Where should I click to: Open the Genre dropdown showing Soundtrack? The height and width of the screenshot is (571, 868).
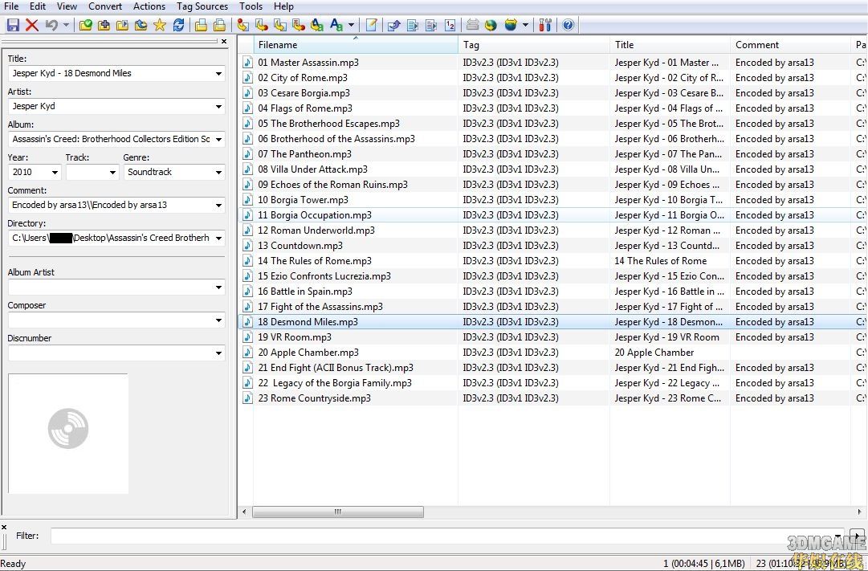(x=218, y=173)
